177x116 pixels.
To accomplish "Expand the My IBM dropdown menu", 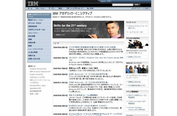I will (91, 8).
